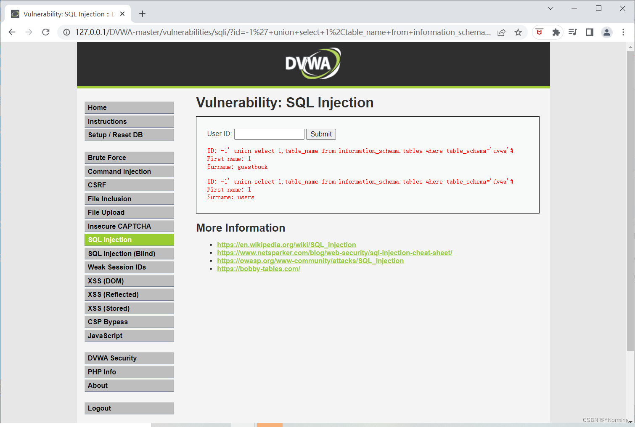Open the user profile avatar
Screen dimensions: 635x427
tap(606, 32)
